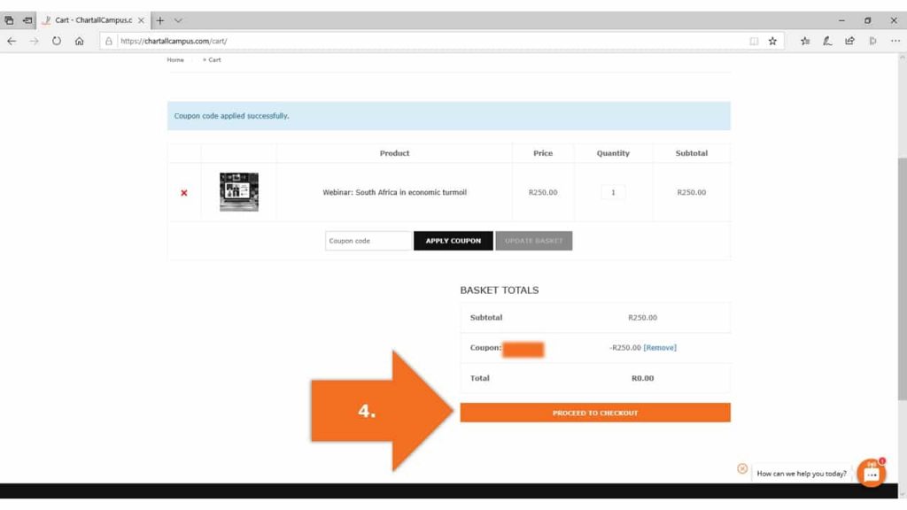Click the browser refresh icon
The image size is (907, 510).
(x=57, y=41)
